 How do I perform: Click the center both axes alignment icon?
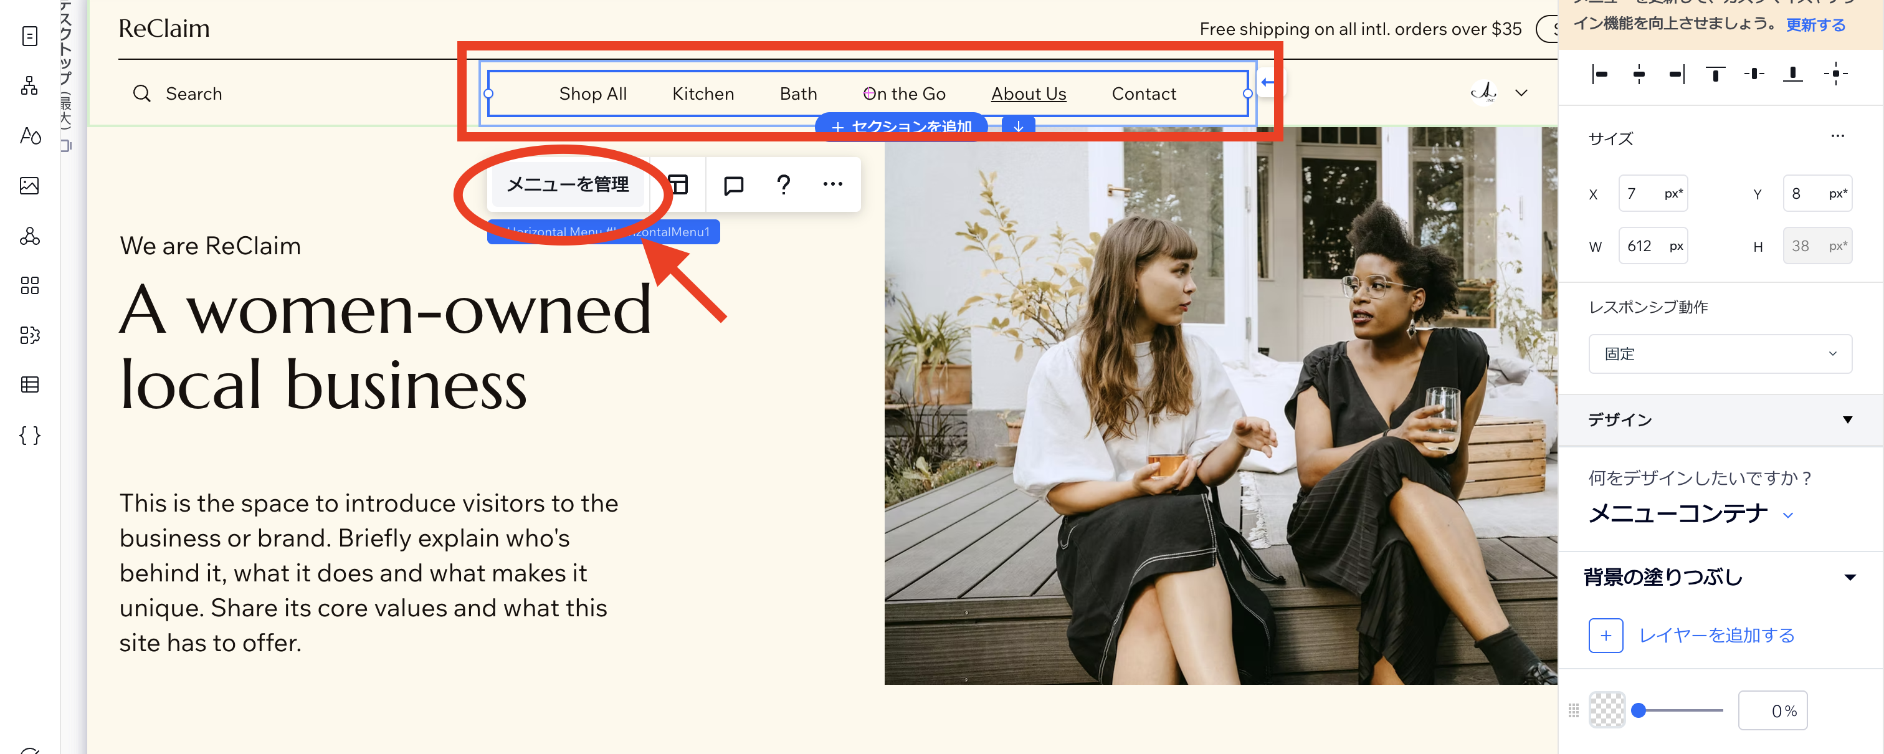click(1835, 74)
